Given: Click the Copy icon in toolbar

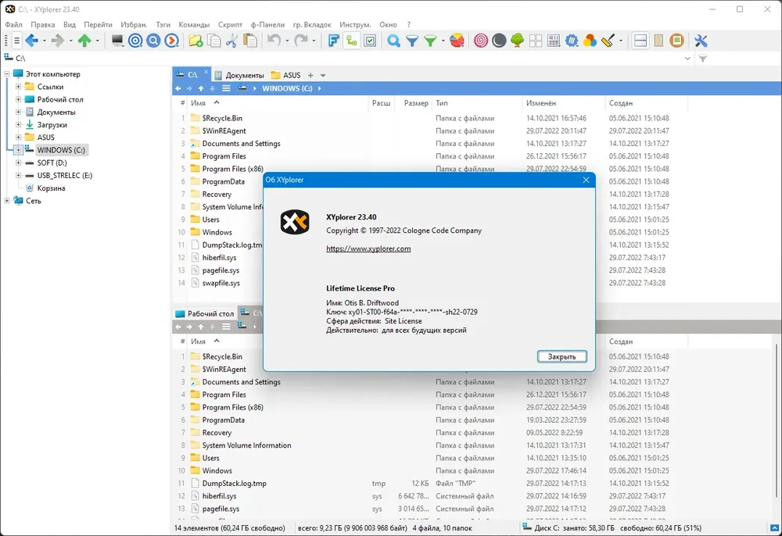Looking at the screenshot, I should click(214, 41).
